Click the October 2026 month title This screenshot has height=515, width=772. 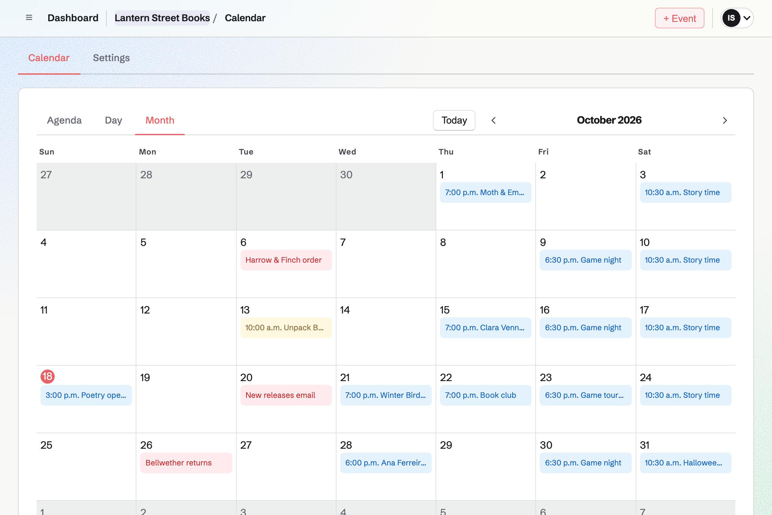[609, 120]
